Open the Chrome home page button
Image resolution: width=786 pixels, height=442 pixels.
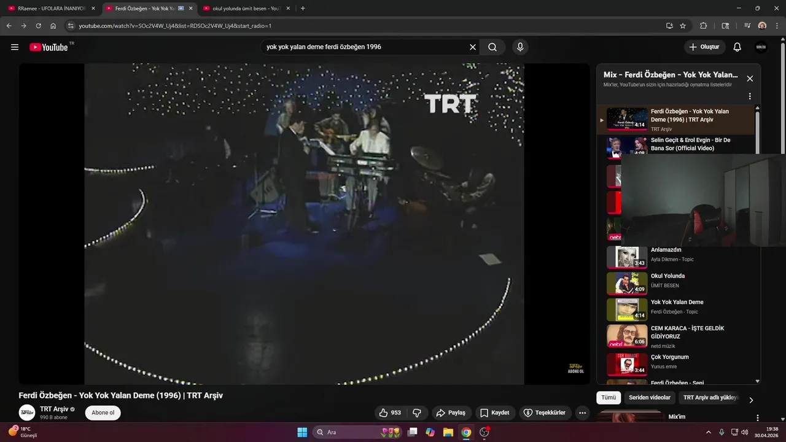(x=53, y=26)
